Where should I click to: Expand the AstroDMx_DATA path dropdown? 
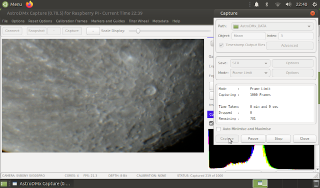coord(272,26)
